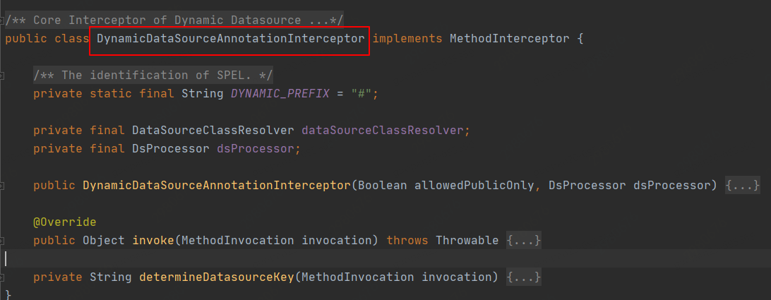
Task: Click fold gutter icon beside the constructor line
Action: (x=2, y=185)
